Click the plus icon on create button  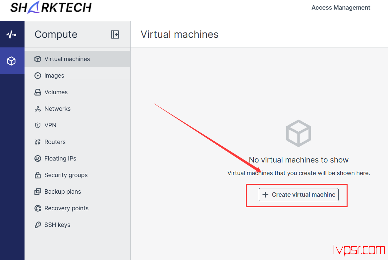pyautogui.click(x=265, y=195)
